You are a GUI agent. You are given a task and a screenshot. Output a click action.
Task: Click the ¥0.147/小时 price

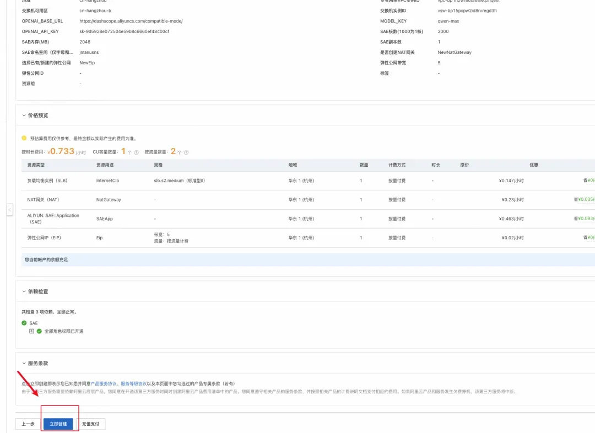(x=511, y=180)
